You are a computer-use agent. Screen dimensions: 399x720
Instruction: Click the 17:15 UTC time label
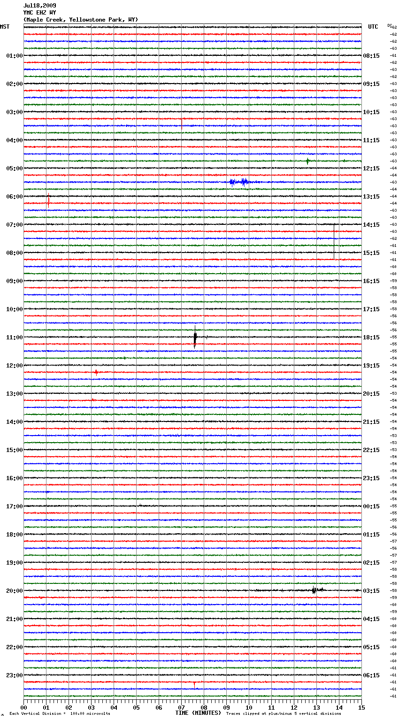pyautogui.click(x=371, y=309)
